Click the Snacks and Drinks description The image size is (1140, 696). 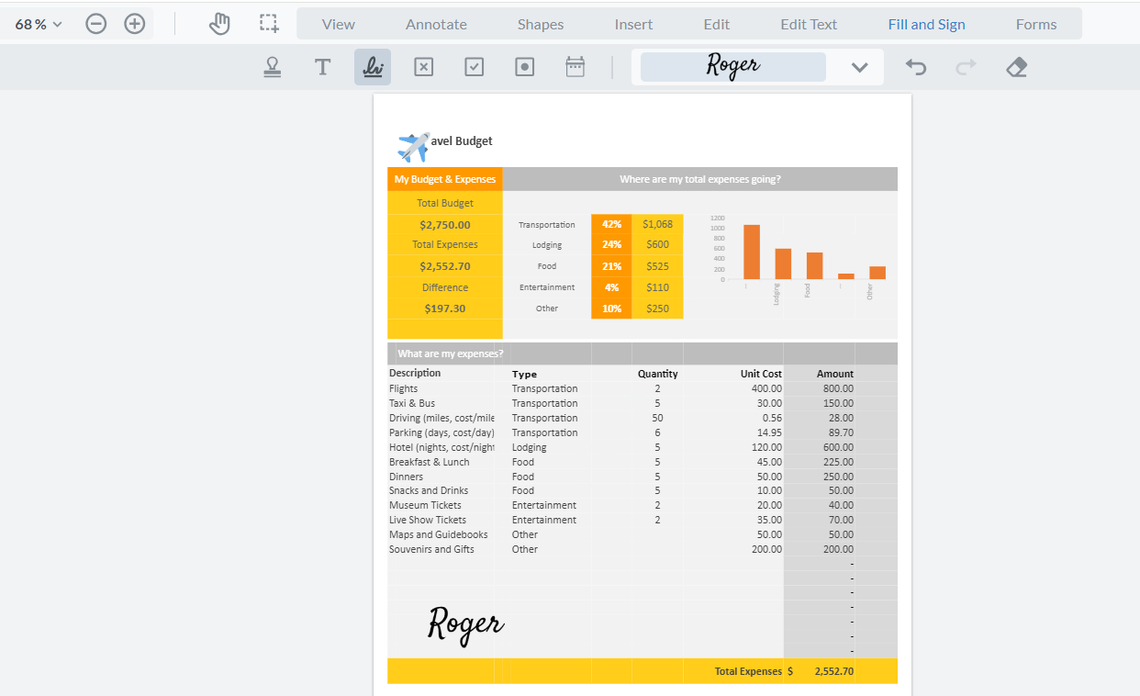(429, 490)
